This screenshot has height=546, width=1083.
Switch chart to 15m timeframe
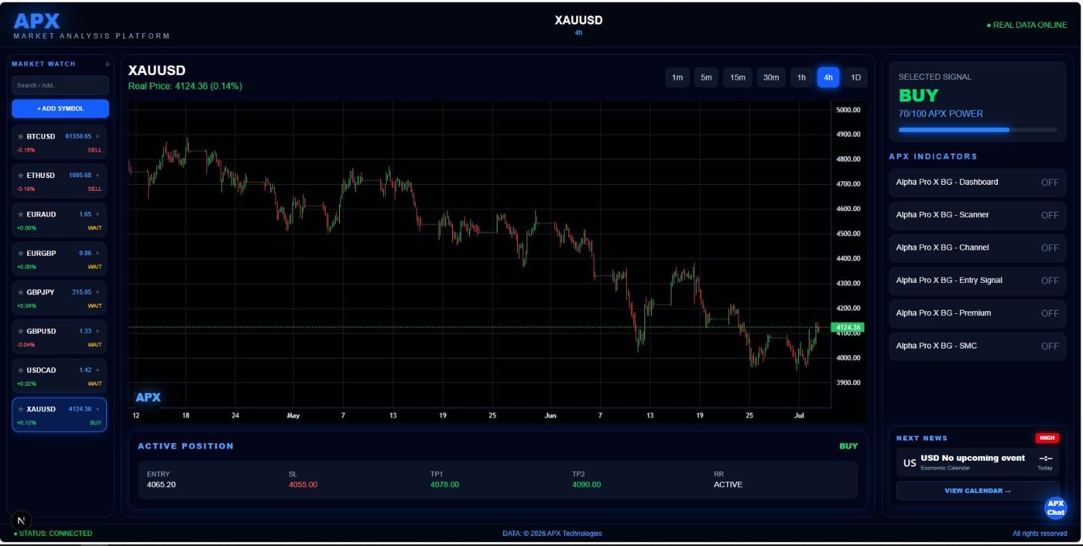click(738, 78)
